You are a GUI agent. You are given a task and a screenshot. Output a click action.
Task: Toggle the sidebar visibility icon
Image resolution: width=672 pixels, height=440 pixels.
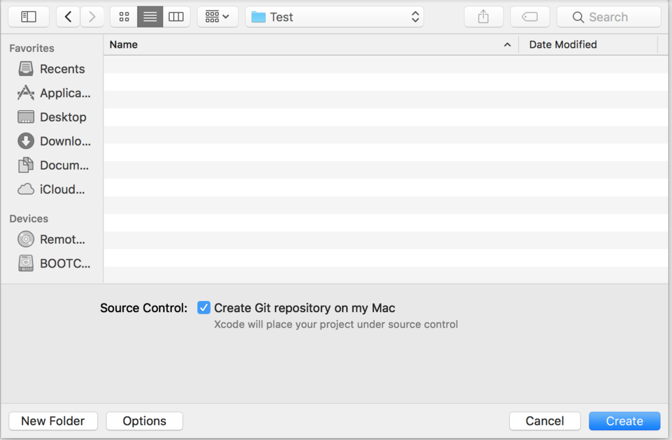pos(29,16)
